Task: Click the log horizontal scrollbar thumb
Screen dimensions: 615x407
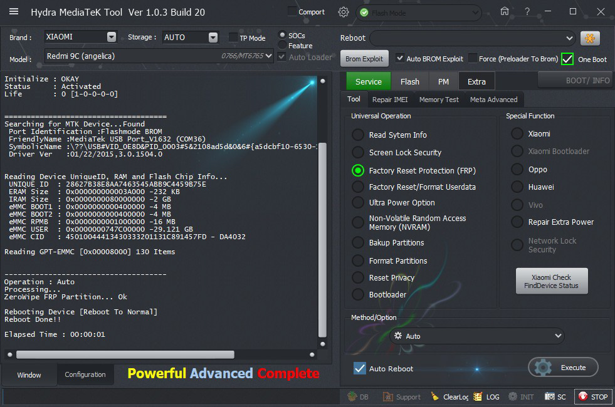Action: (125, 354)
